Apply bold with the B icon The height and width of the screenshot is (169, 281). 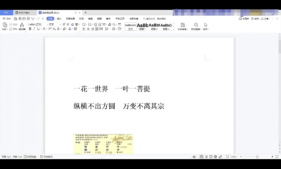click(30, 29)
